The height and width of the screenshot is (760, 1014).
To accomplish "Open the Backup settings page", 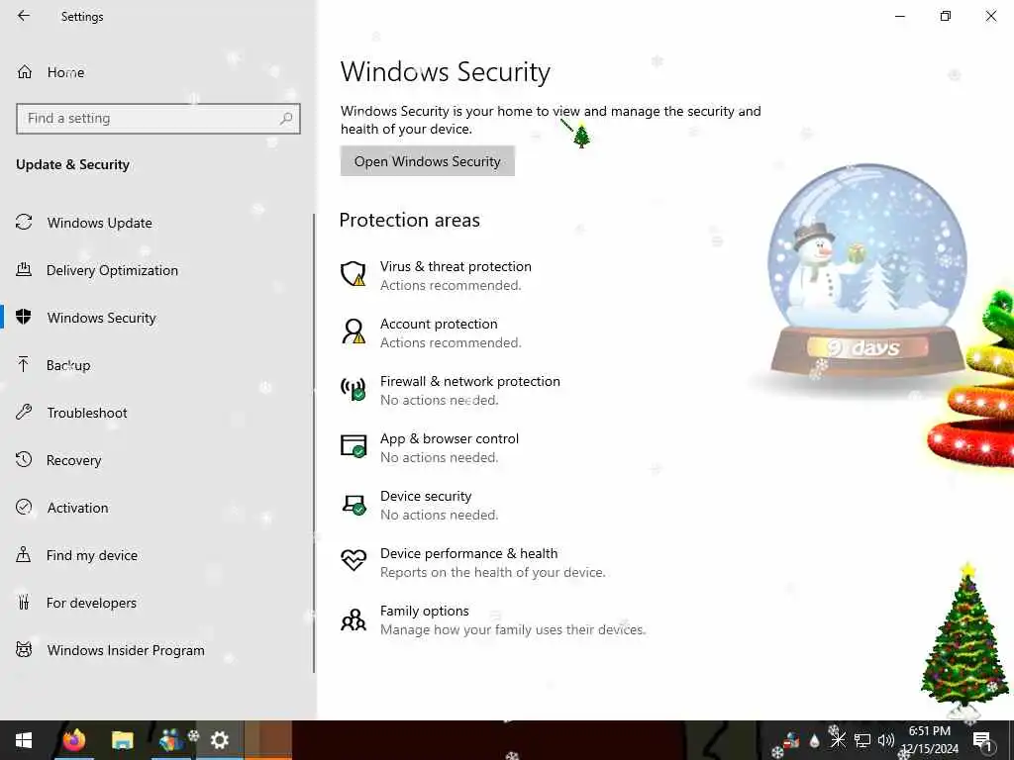I will click(53, 365).
